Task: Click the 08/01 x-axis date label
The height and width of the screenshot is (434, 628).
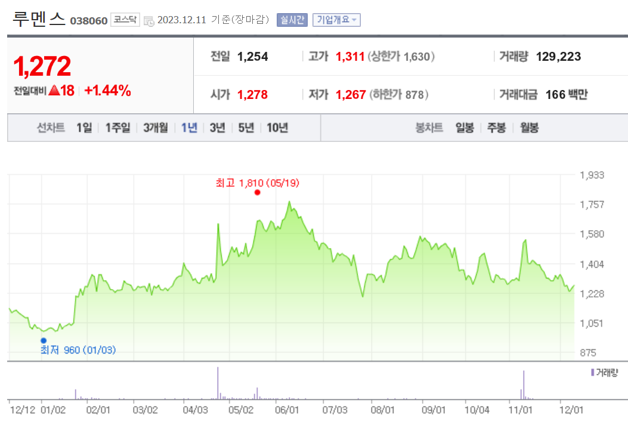Action: [x=382, y=410]
